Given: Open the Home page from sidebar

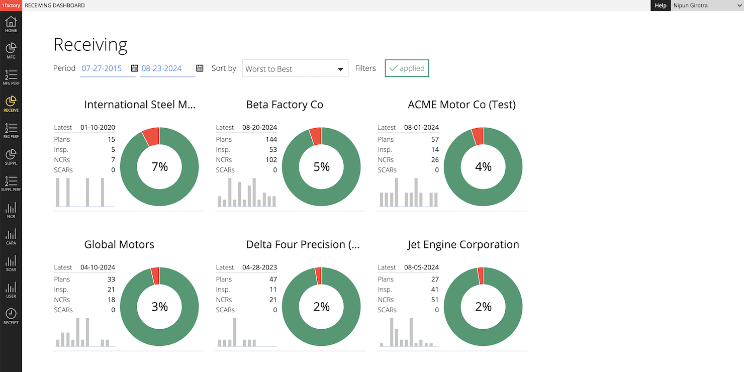Looking at the screenshot, I should (x=11, y=24).
